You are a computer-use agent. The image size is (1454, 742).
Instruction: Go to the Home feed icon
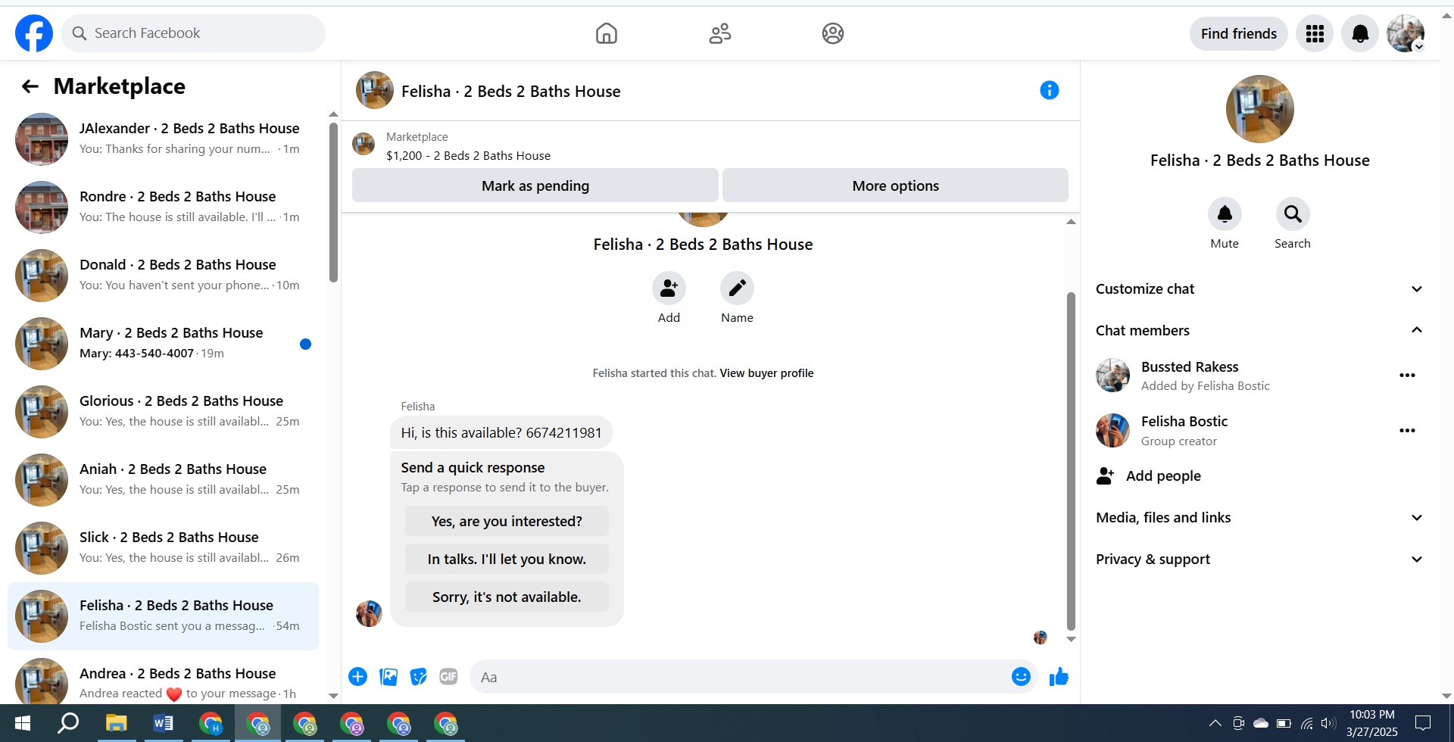607,33
